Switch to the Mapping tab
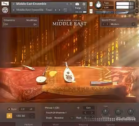The width and height of the screenshot is (139, 126). pyautogui.click(x=83, y=124)
